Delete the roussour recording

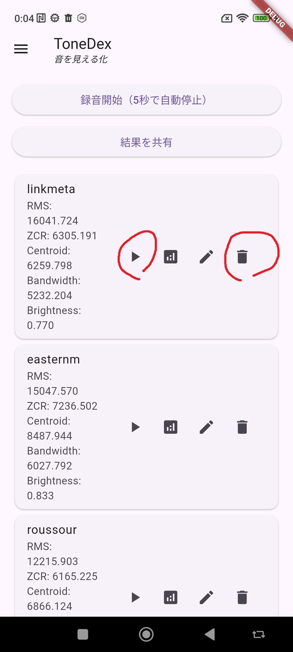click(242, 597)
